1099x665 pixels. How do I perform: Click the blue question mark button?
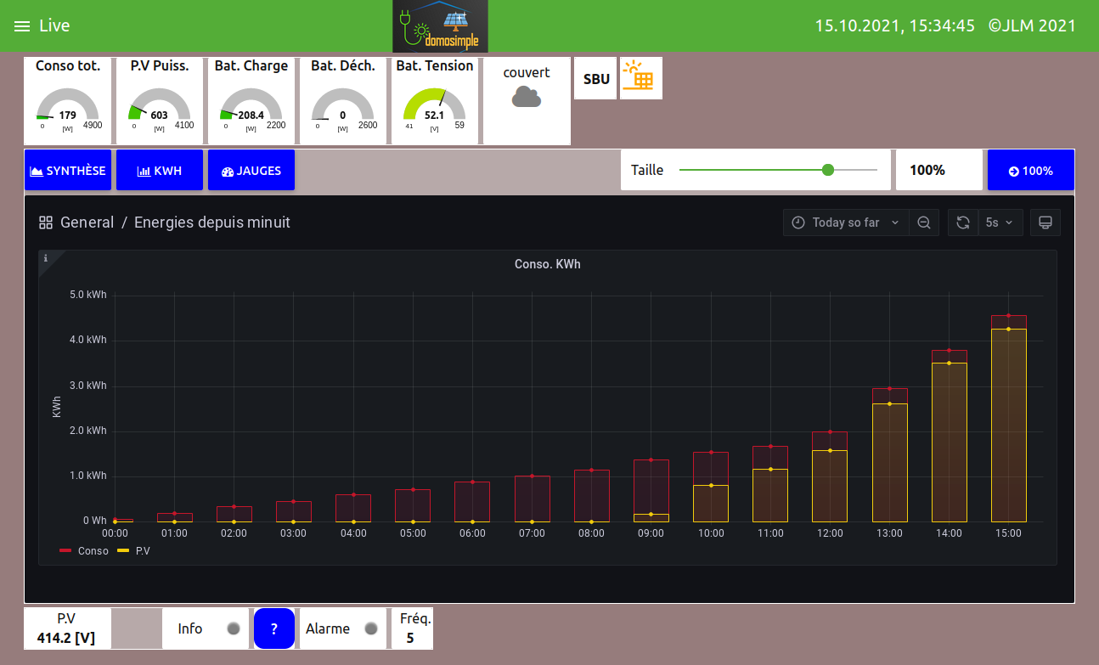tap(274, 628)
